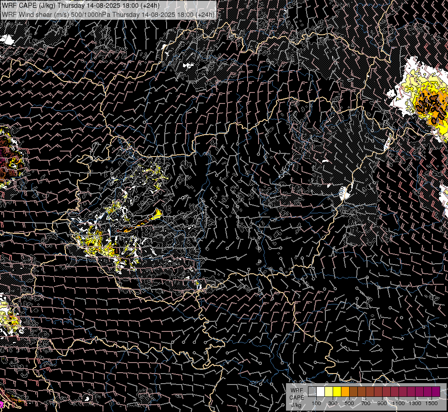Screen dimensions: 448x412
Task: Click the legend label 500
Action: point(349,403)
